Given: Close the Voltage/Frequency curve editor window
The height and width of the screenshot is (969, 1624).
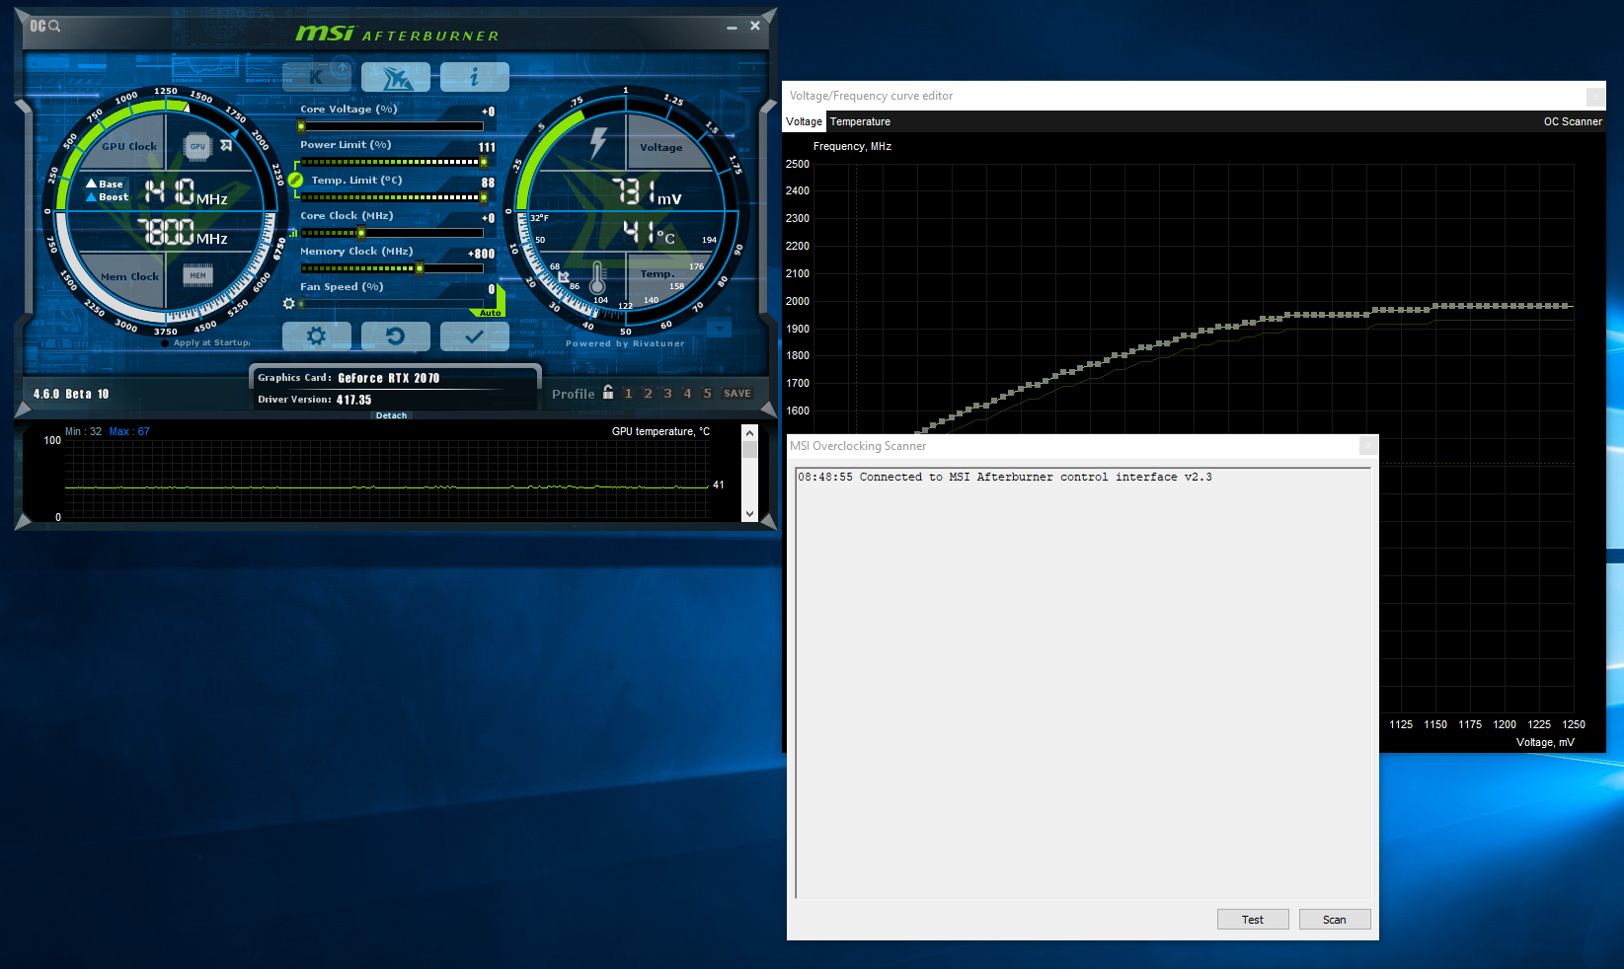Looking at the screenshot, I should click(x=1594, y=96).
